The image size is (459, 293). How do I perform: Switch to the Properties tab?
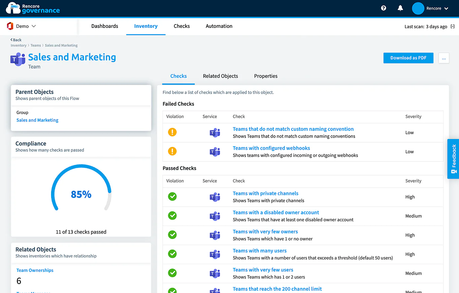click(x=266, y=76)
